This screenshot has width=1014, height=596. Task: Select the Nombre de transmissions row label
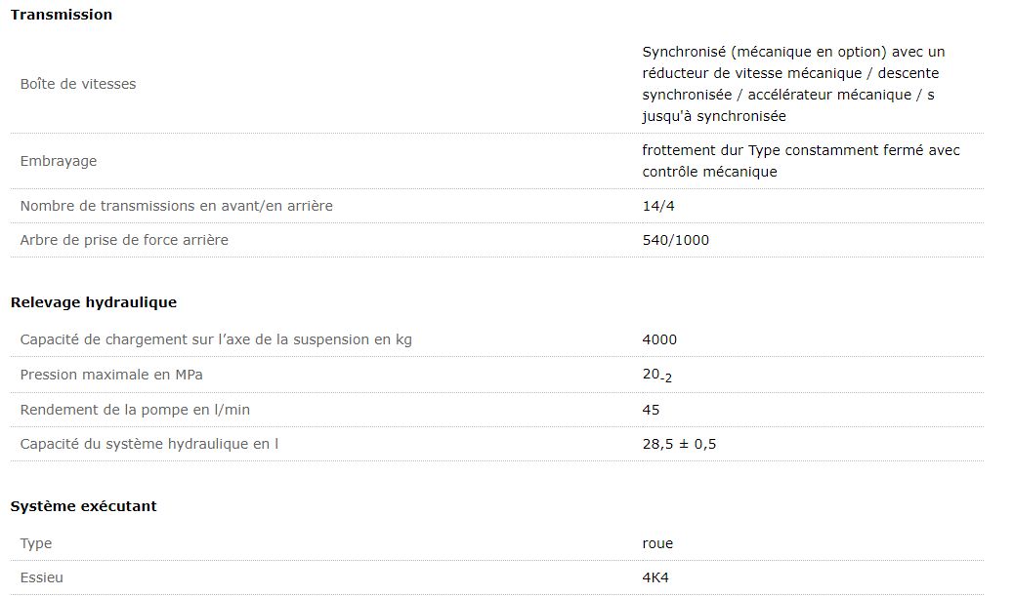[x=176, y=206]
